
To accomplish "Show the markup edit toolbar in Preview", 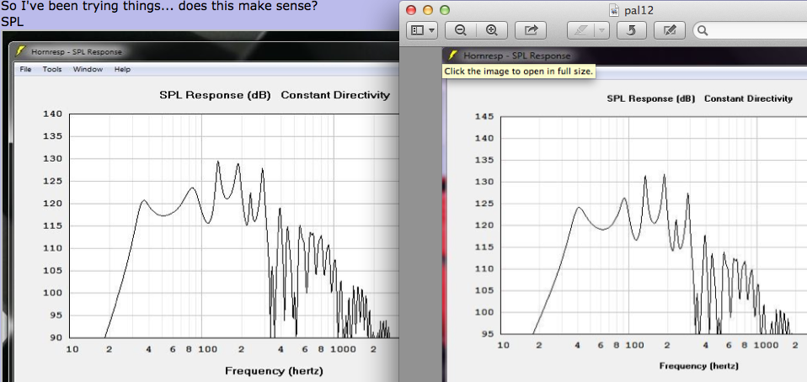I will coord(669,30).
